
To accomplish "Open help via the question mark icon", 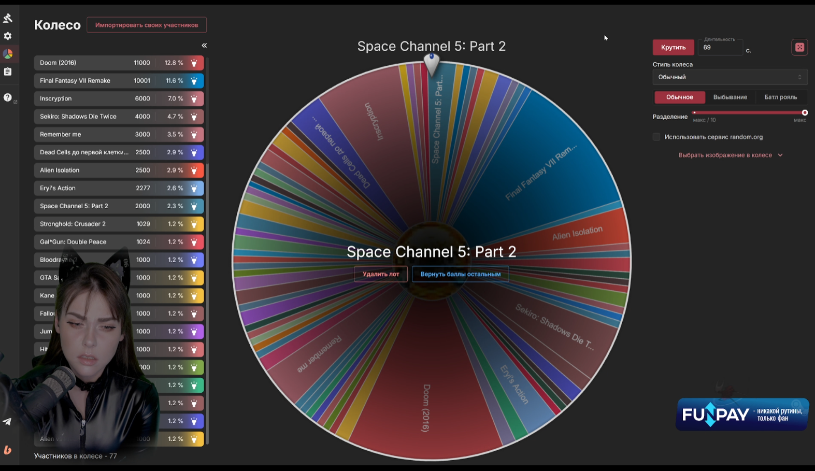I will (8, 97).
